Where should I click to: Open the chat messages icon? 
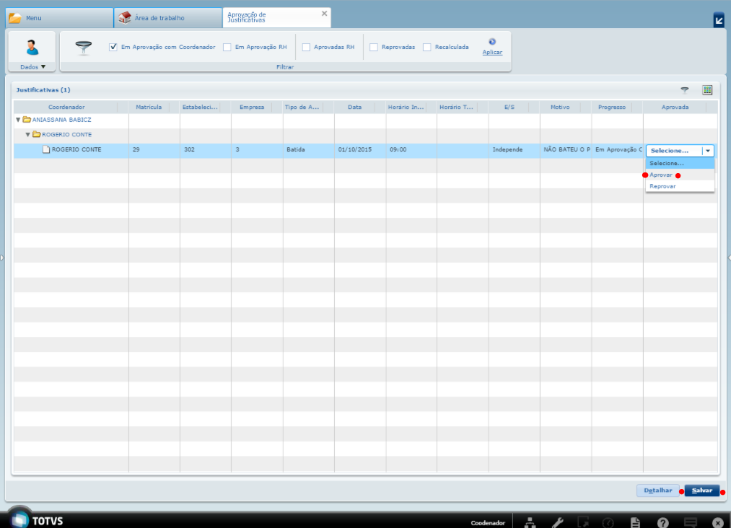(x=691, y=522)
